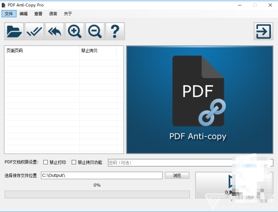Open the 语言 menu
The height and width of the screenshot is (212, 278).
pyautogui.click(x=53, y=14)
